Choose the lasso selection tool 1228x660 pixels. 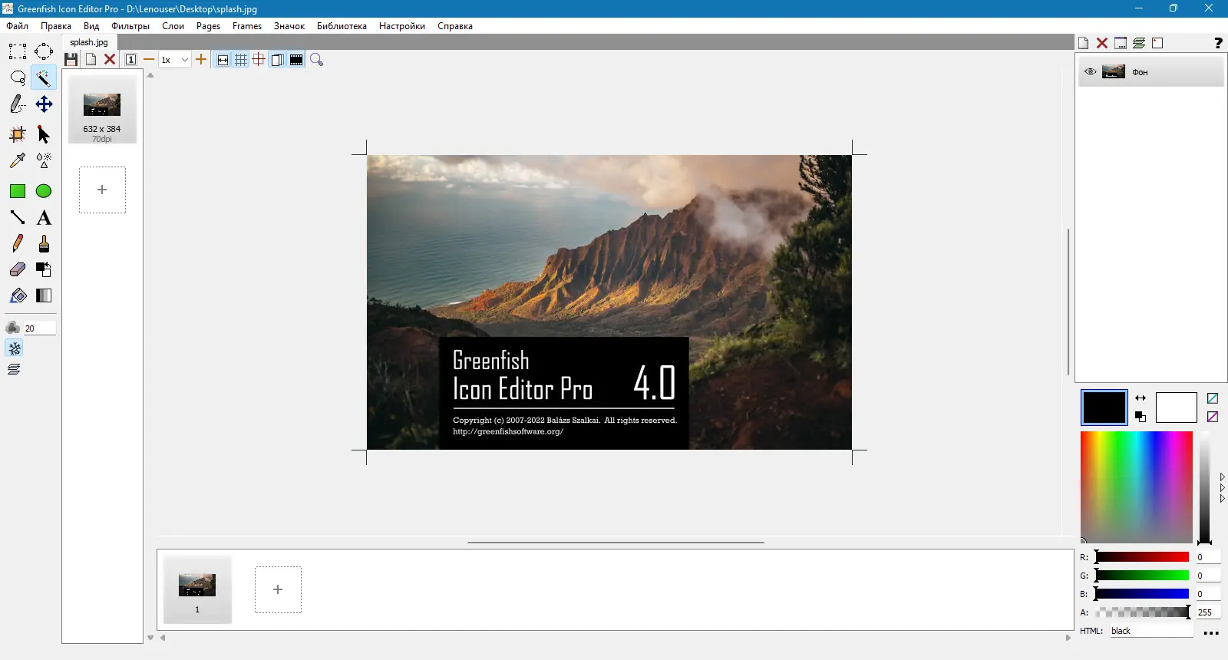coord(18,78)
